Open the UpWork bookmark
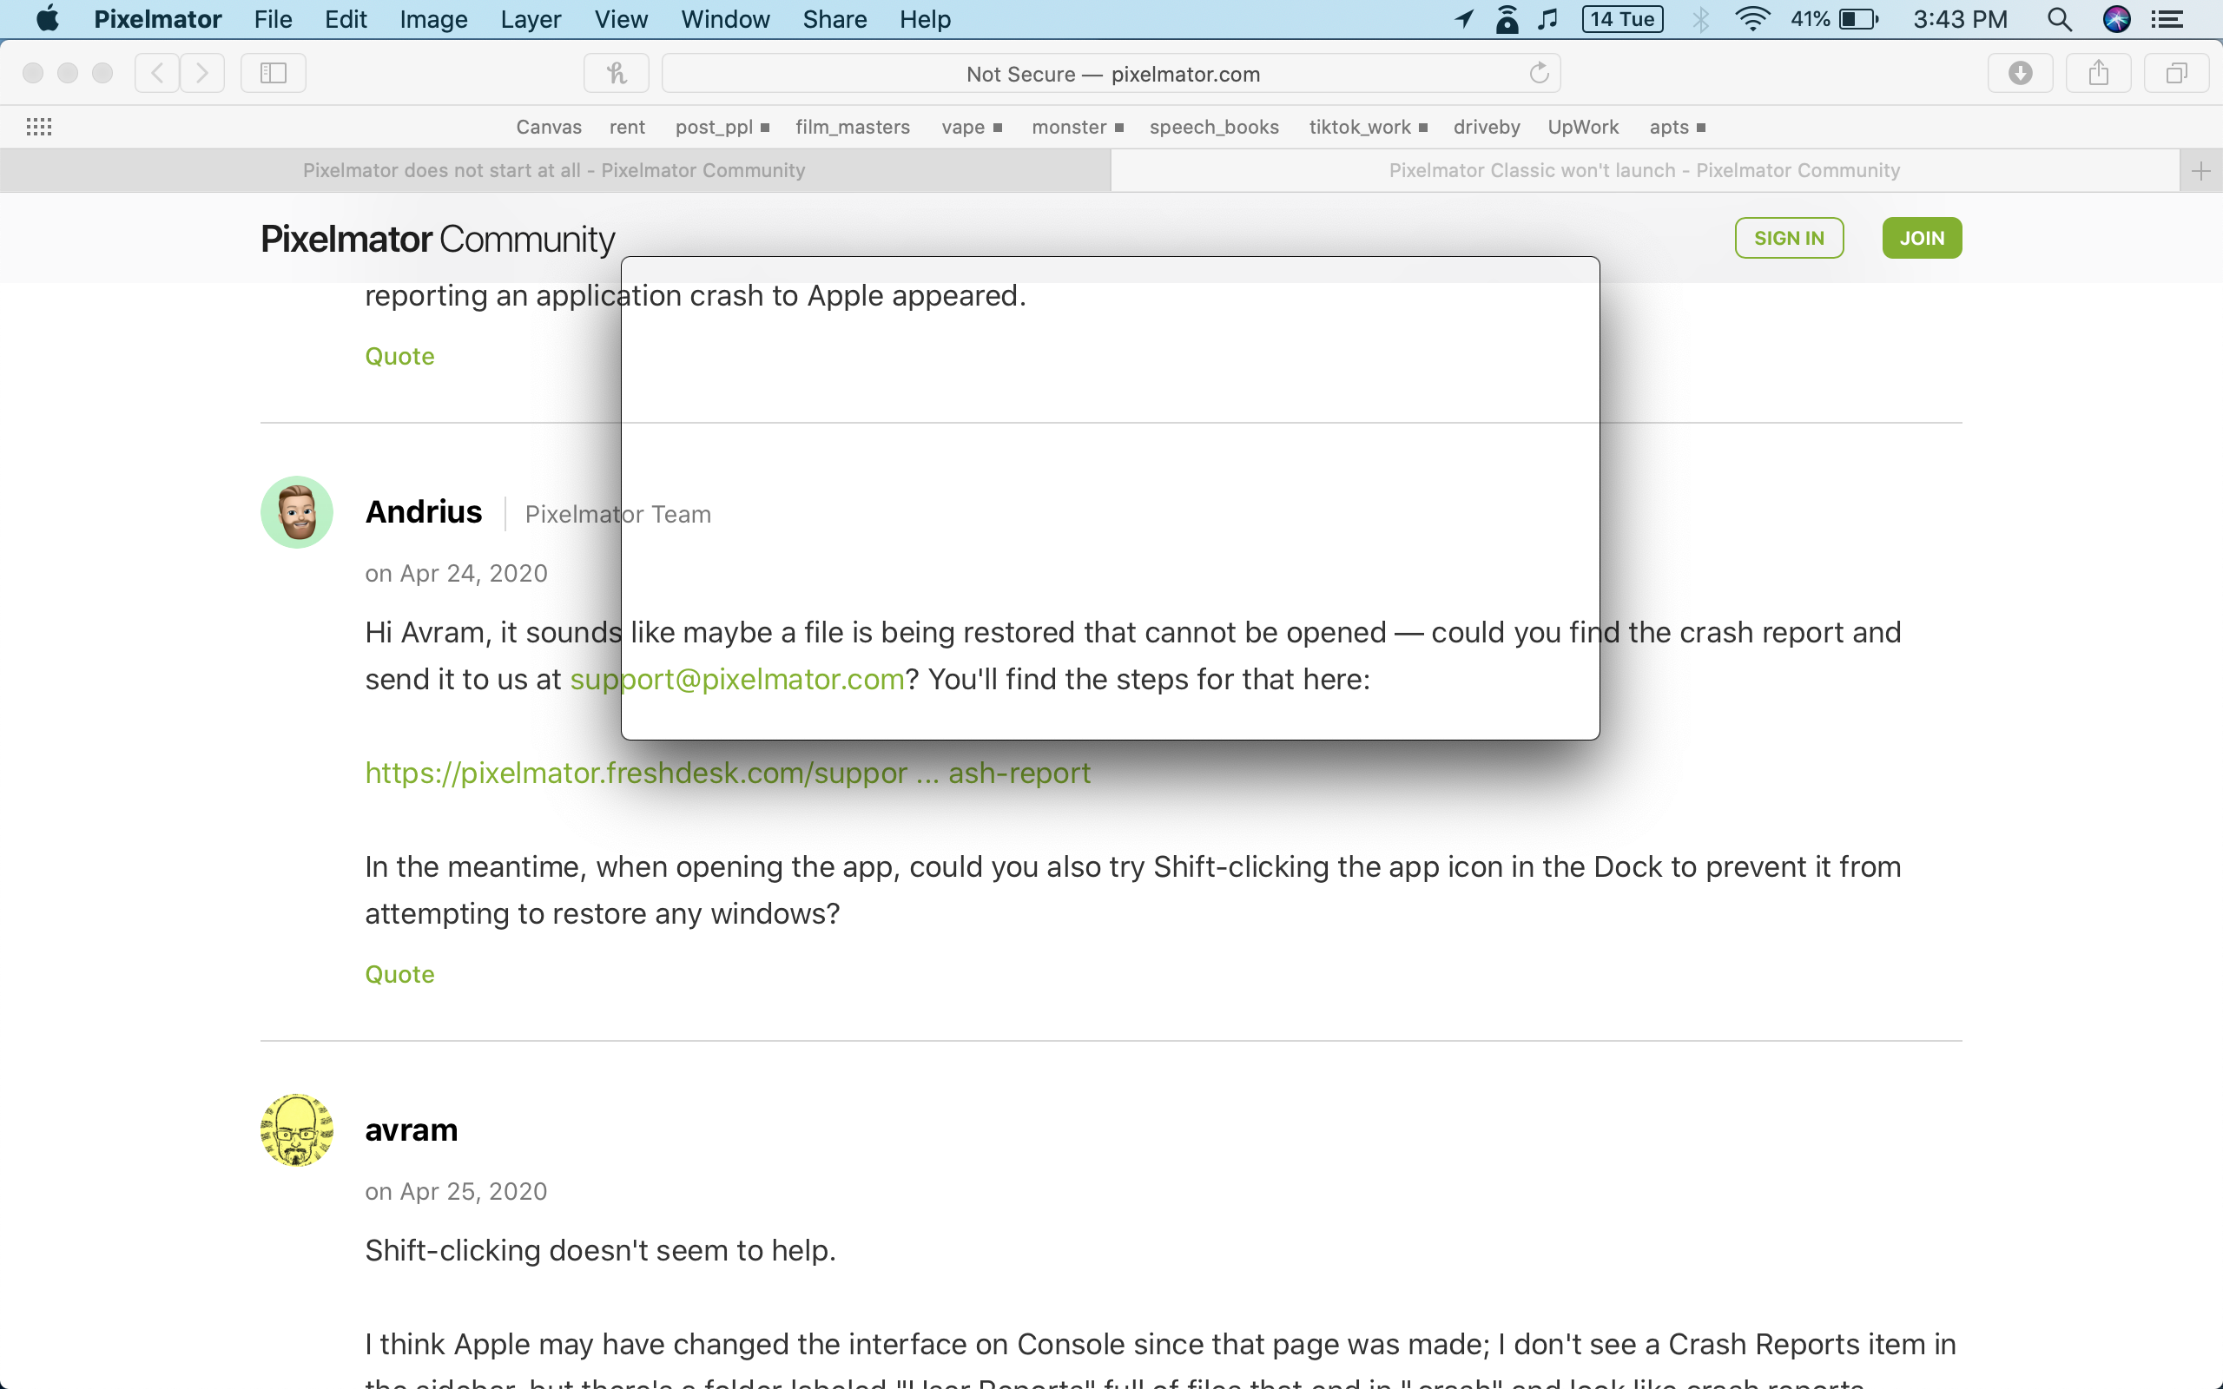 1583,127
